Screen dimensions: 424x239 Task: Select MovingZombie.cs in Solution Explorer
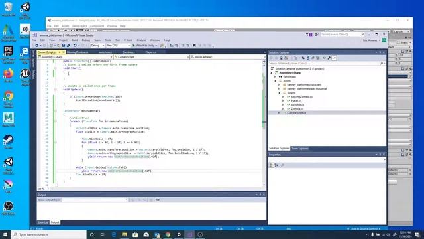tap(302, 97)
